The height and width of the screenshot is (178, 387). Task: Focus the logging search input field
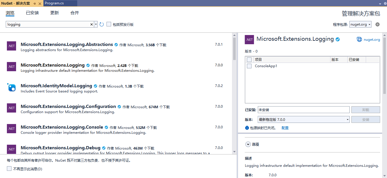pyautogui.click(x=48, y=24)
